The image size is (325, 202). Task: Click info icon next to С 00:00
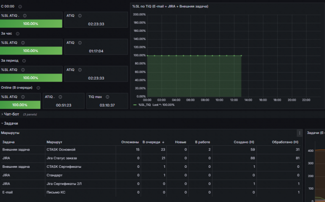[x=20, y=7]
